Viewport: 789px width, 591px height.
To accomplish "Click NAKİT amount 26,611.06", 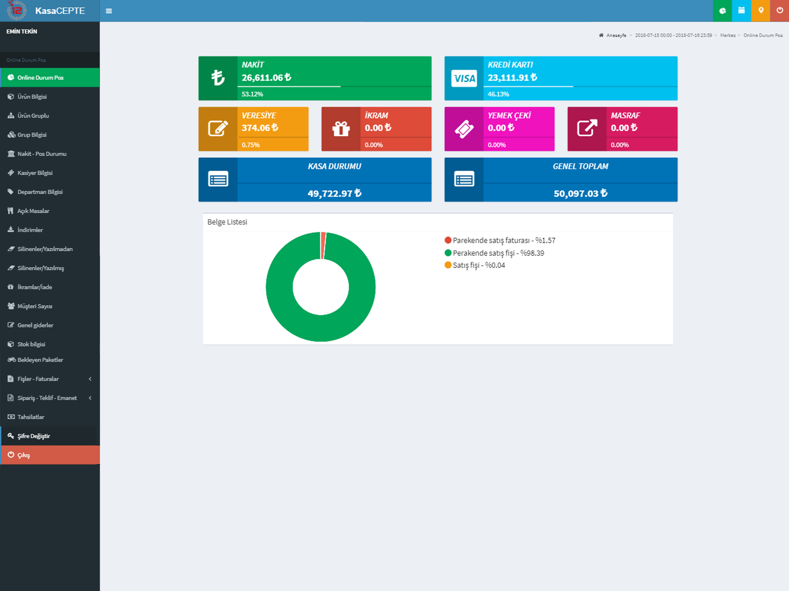I will click(x=267, y=77).
